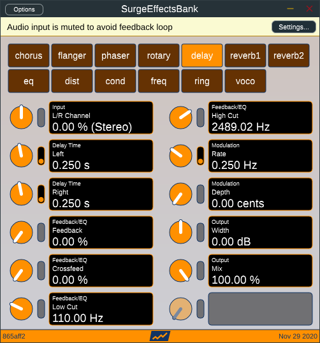Click the L/R Channel knob

[x=21, y=117]
